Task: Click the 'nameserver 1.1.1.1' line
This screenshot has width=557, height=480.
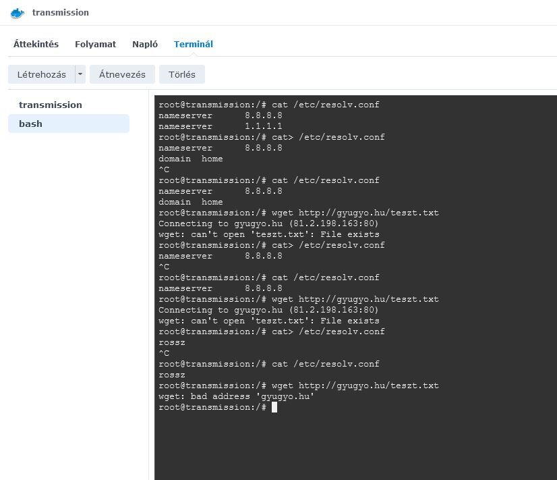Action: [221, 126]
